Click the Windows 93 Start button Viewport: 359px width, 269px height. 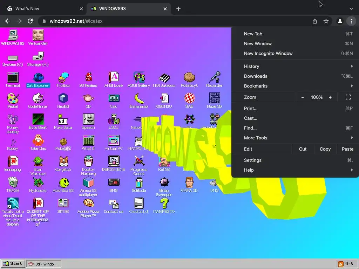(x=13, y=264)
